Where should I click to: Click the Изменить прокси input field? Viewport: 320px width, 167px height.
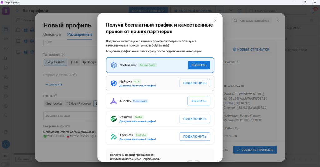tap(70, 116)
